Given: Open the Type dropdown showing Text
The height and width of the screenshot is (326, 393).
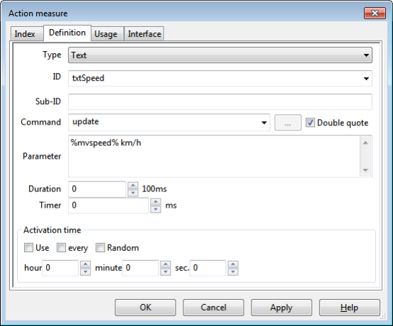Looking at the screenshot, I should [x=220, y=55].
